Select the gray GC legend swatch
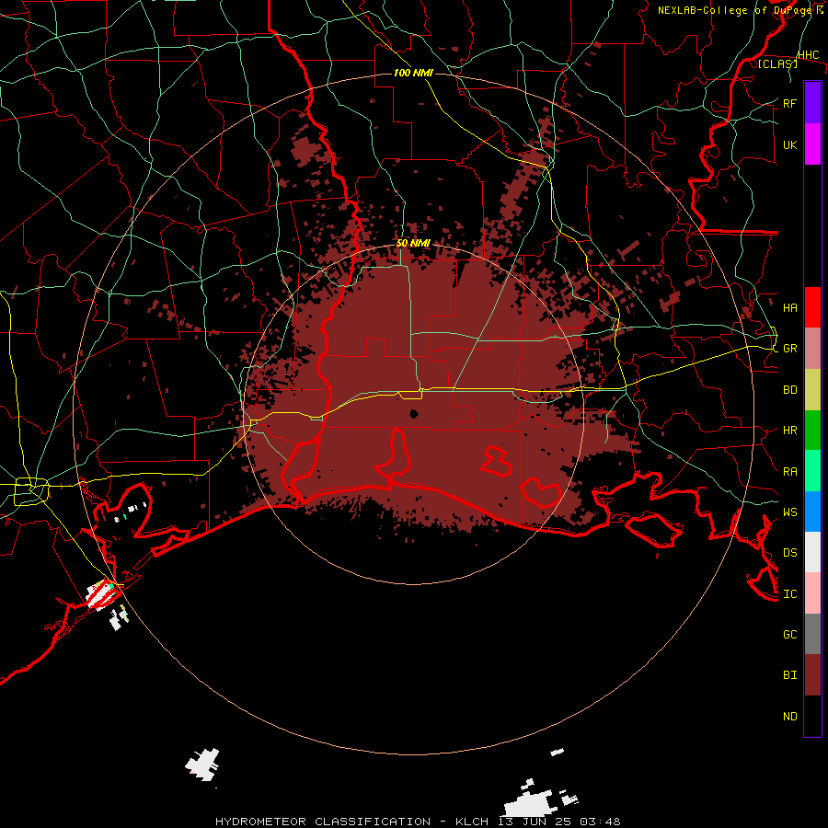The width and height of the screenshot is (828, 828). click(812, 634)
